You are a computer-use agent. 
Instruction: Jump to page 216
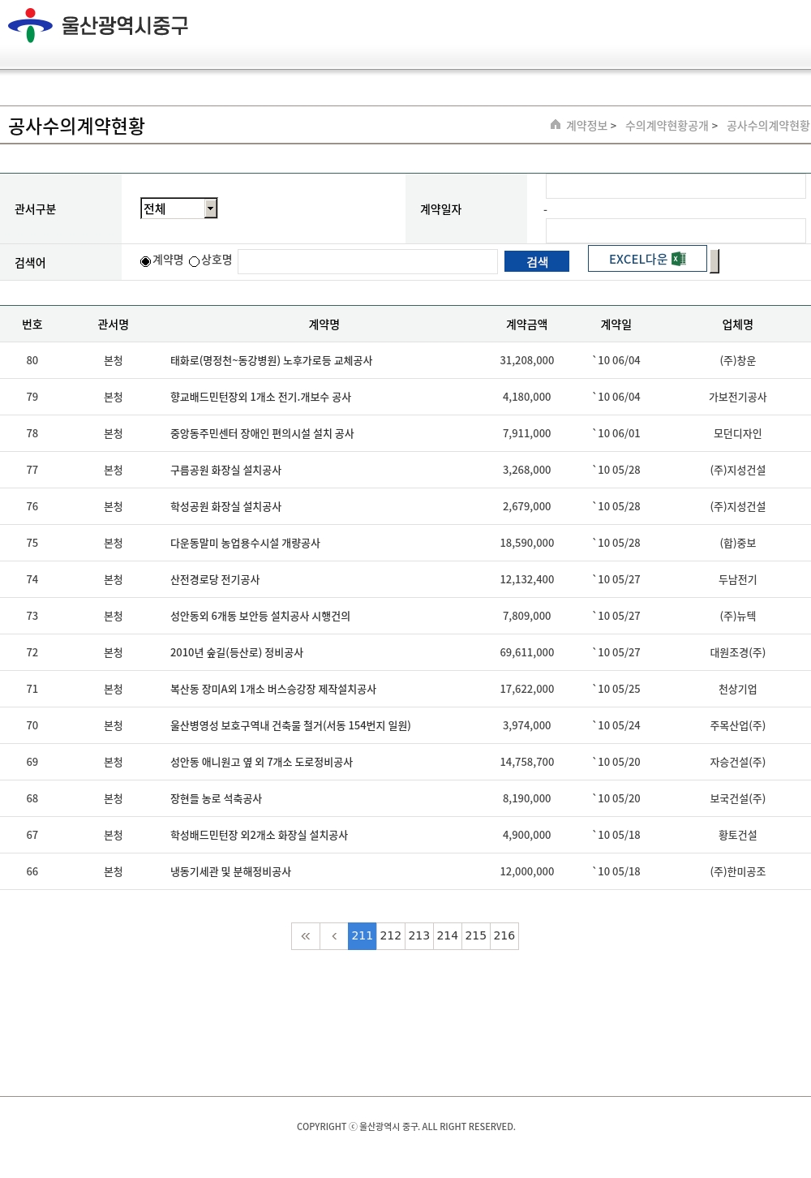point(504,936)
